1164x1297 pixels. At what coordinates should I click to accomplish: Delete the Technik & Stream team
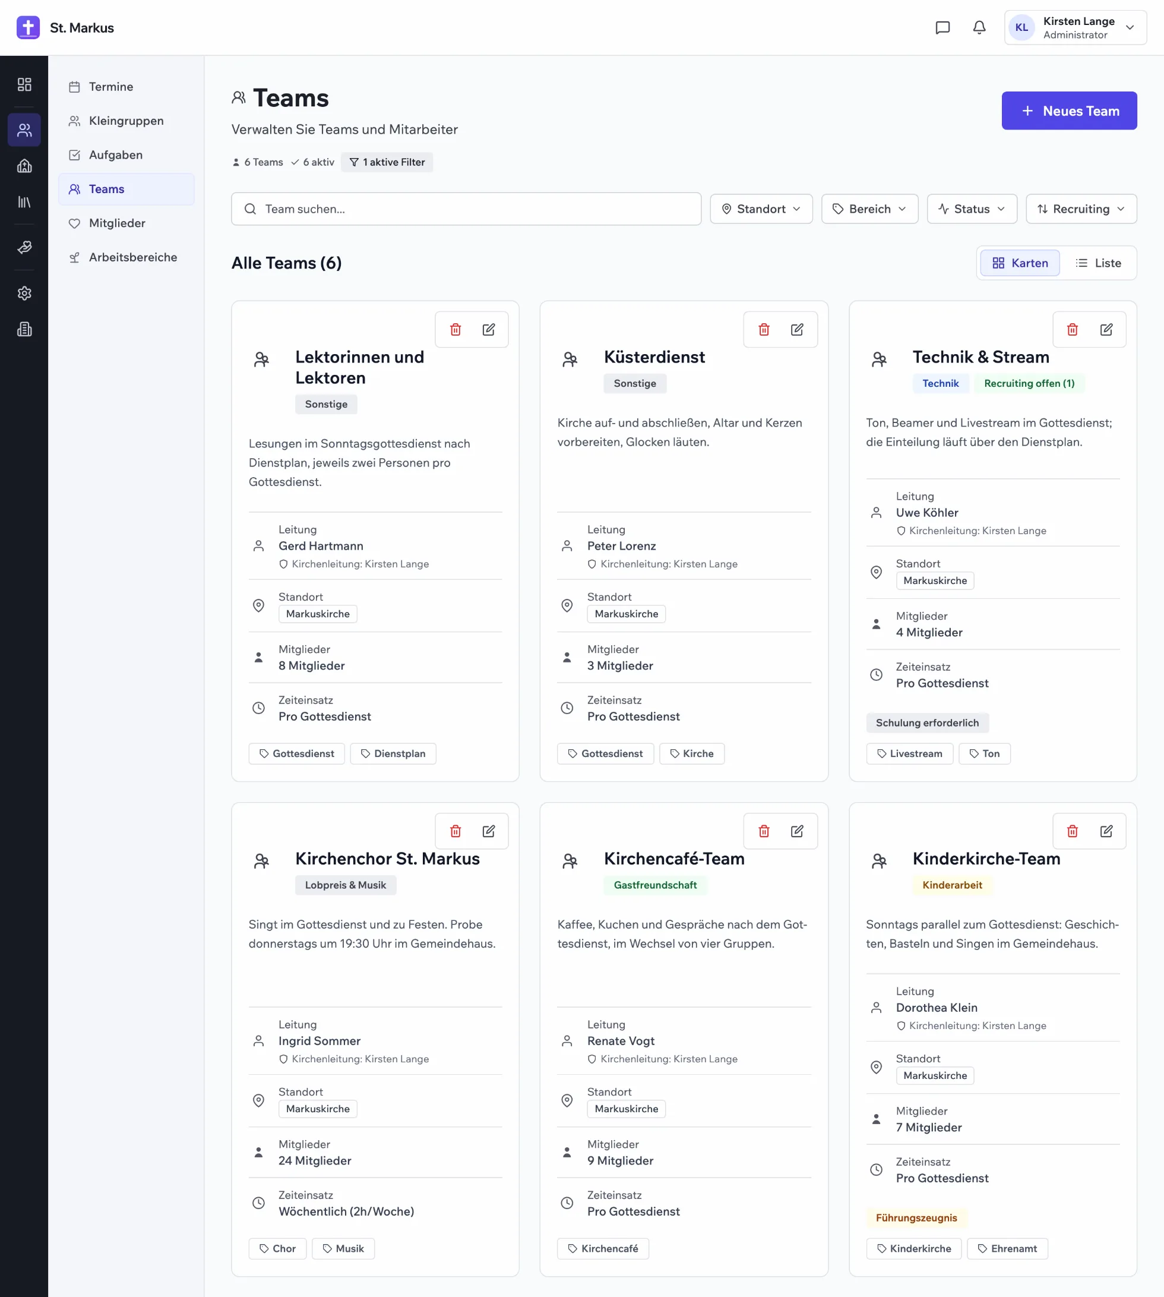click(x=1073, y=330)
